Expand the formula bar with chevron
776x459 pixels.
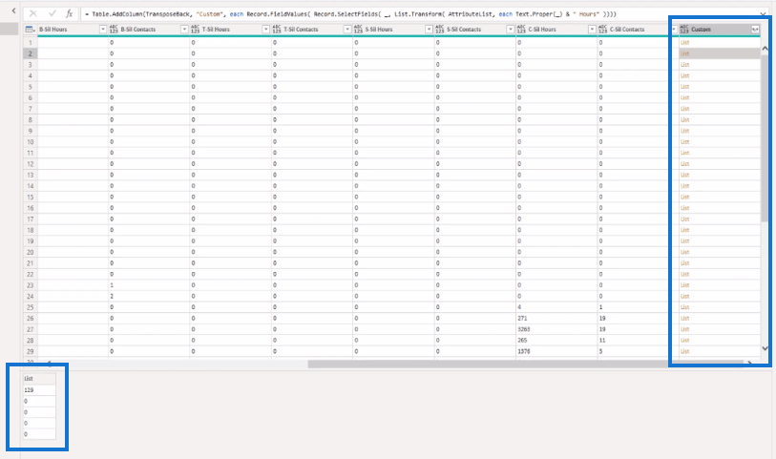point(764,14)
